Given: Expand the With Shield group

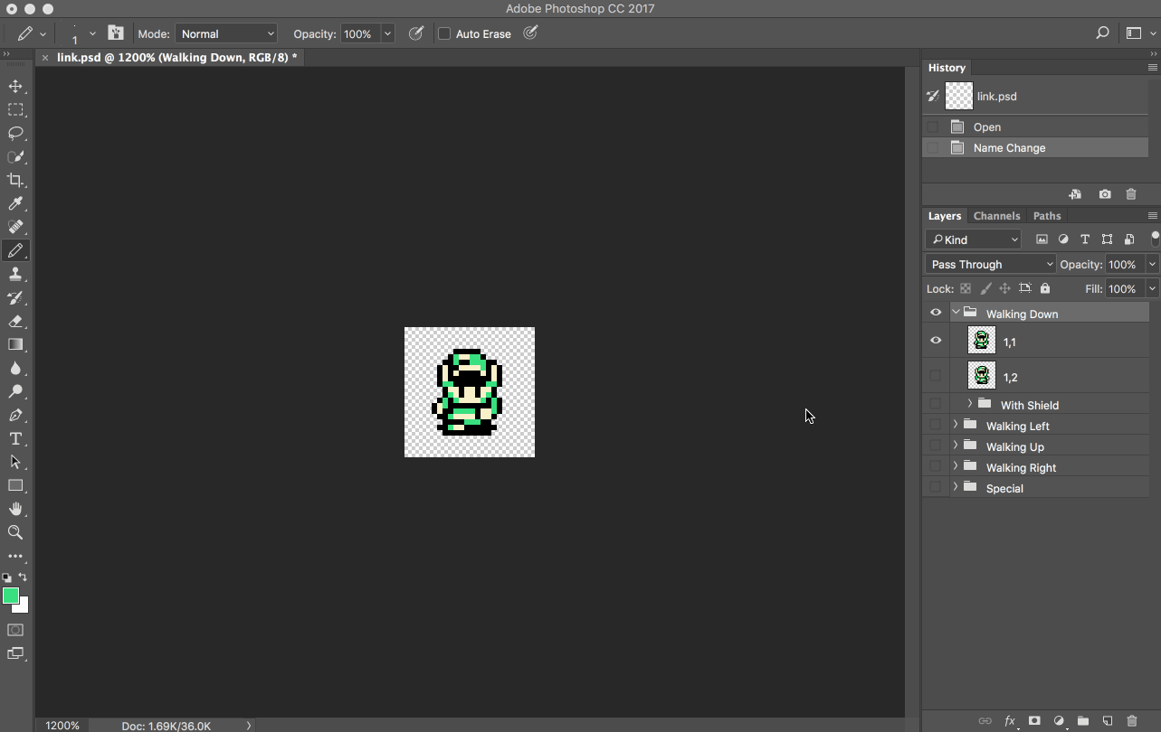Looking at the screenshot, I should [x=970, y=404].
